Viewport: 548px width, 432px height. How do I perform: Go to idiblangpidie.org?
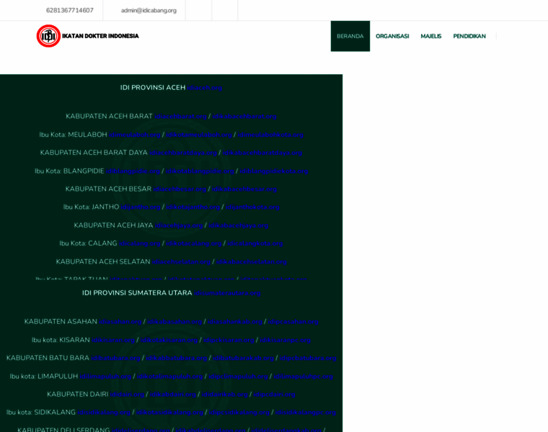tap(133, 171)
